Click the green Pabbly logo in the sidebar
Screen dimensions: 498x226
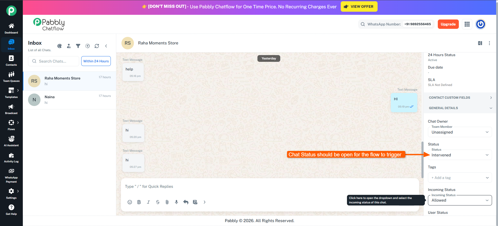click(x=11, y=11)
